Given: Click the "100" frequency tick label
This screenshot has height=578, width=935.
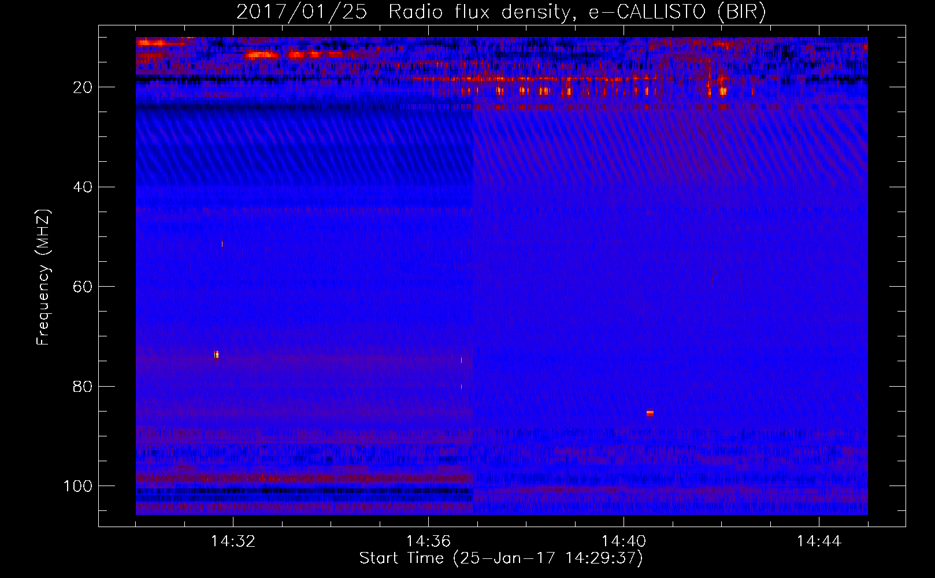Looking at the screenshot, I should pyautogui.click(x=78, y=486).
